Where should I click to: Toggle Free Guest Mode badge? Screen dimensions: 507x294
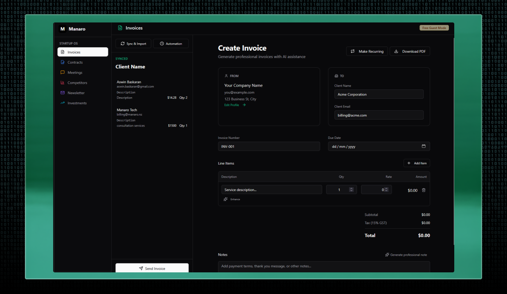[434, 27]
